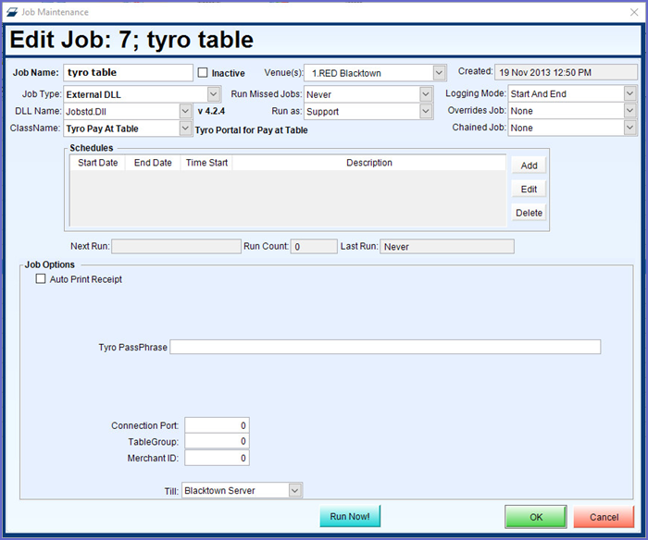Toggle the Inactive checkbox
The width and height of the screenshot is (648, 540).
coord(204,72)
